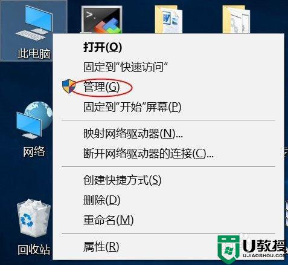Select 固定到"快速访问" menu entry

pos(168,67)
